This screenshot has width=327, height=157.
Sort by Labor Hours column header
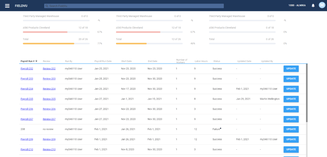point(201,61)
